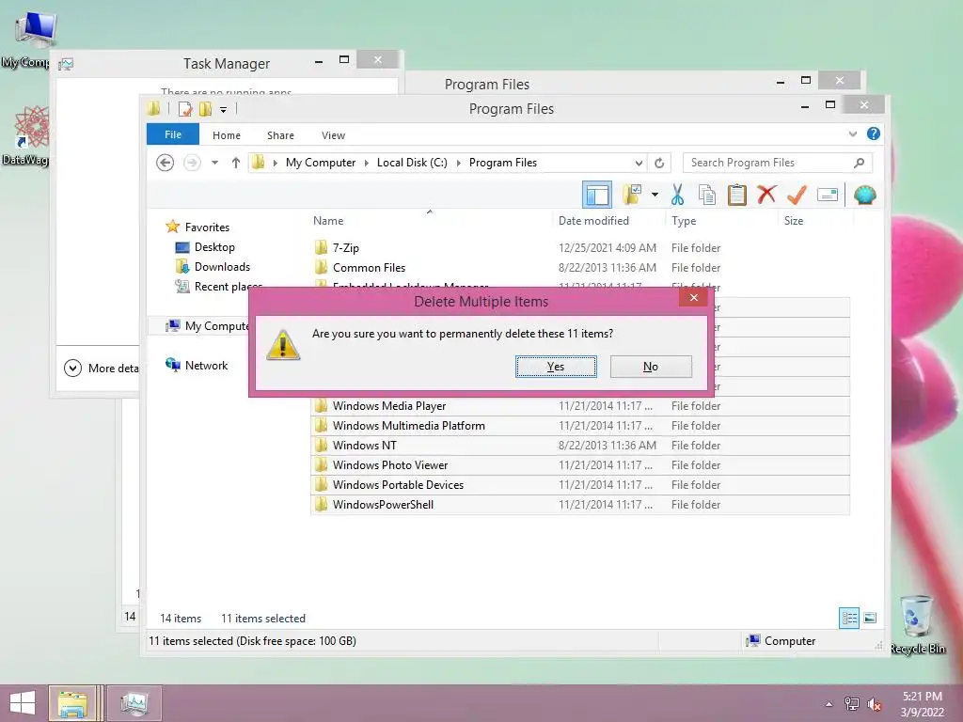Image resolution: width=963 pixels, height=722 pixels.
Task: Sort by the Name column header
Action: pos(430,220)
